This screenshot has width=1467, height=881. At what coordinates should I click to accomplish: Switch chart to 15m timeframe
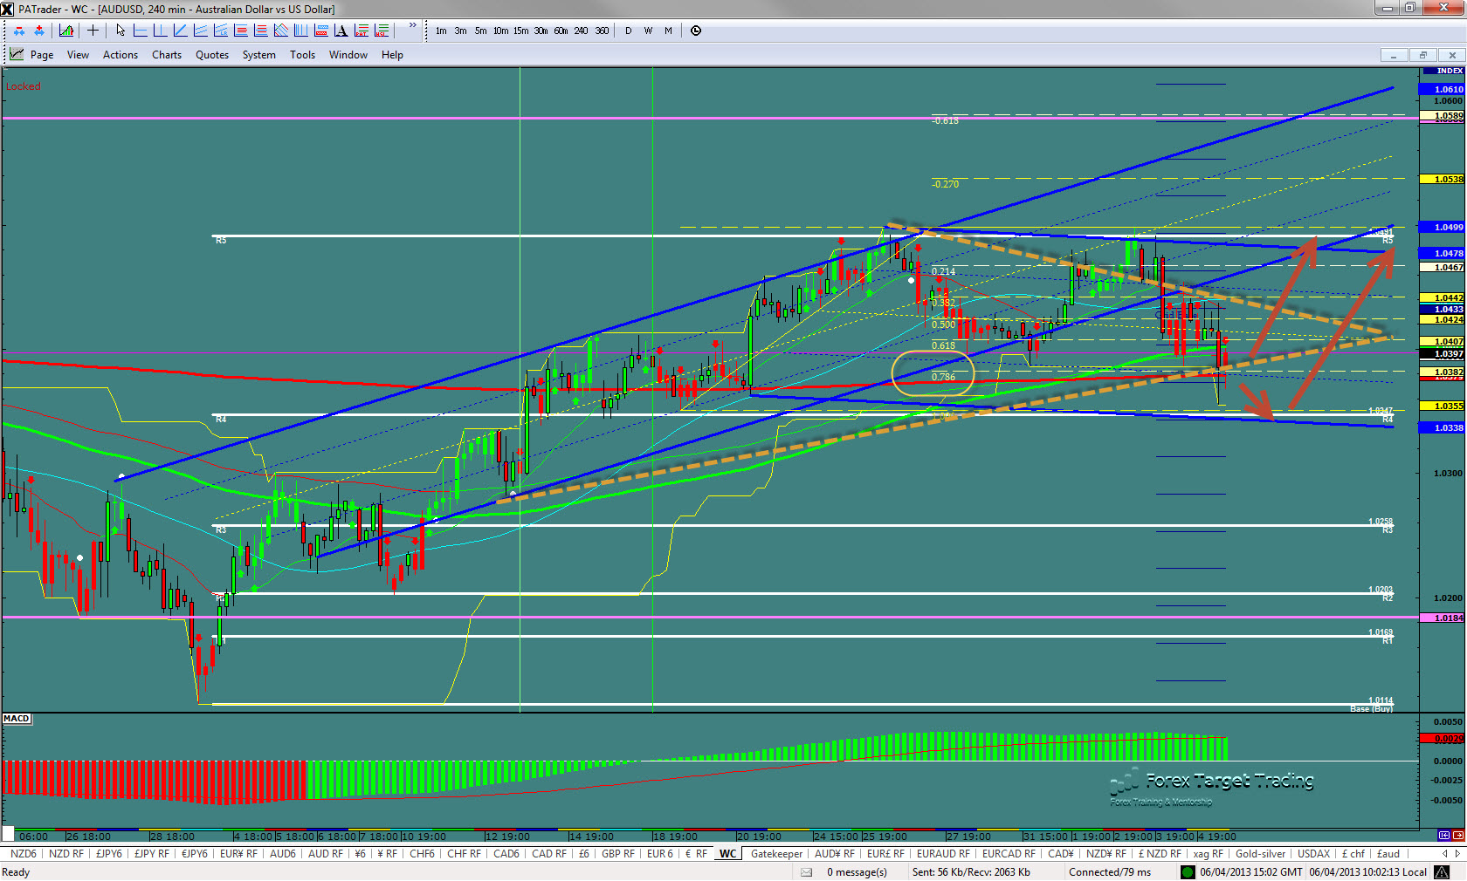(520, 31)
